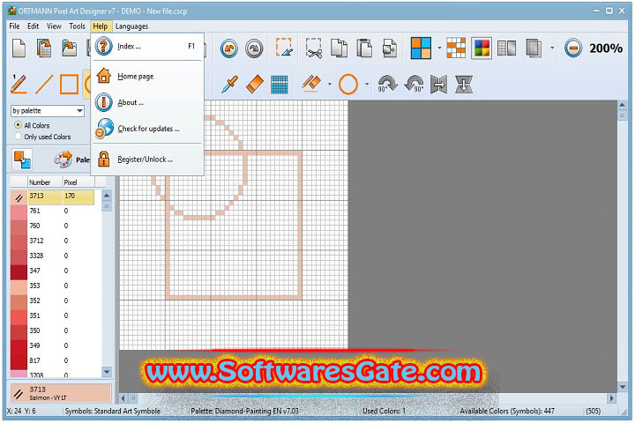This screenshot has width=635, height=423.
Task: Click the 200% zoom level label
Action: click(606, 48)
